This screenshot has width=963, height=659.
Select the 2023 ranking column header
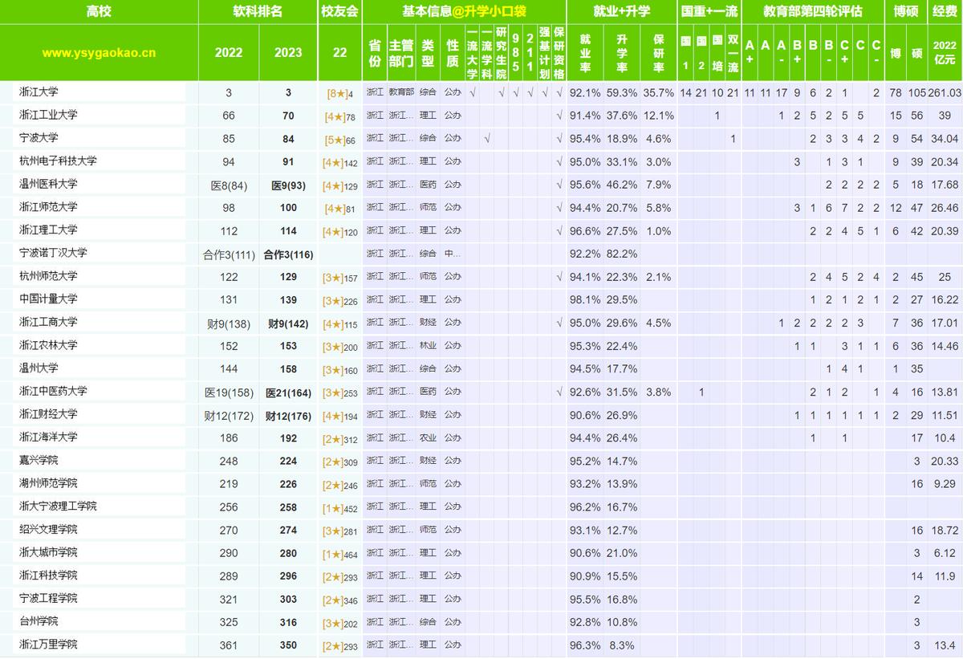pos(287,53)
